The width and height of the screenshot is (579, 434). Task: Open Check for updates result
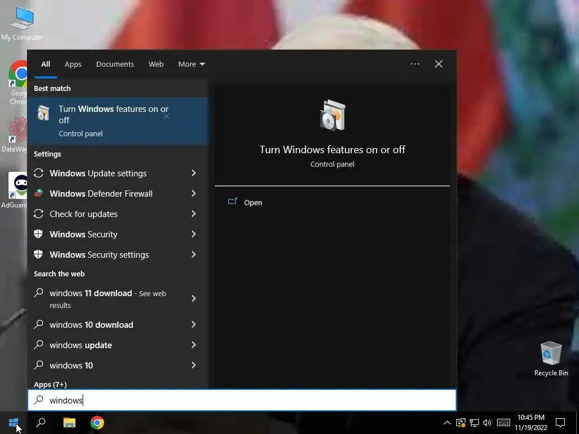pyautogui.click(x=107, y=214)
